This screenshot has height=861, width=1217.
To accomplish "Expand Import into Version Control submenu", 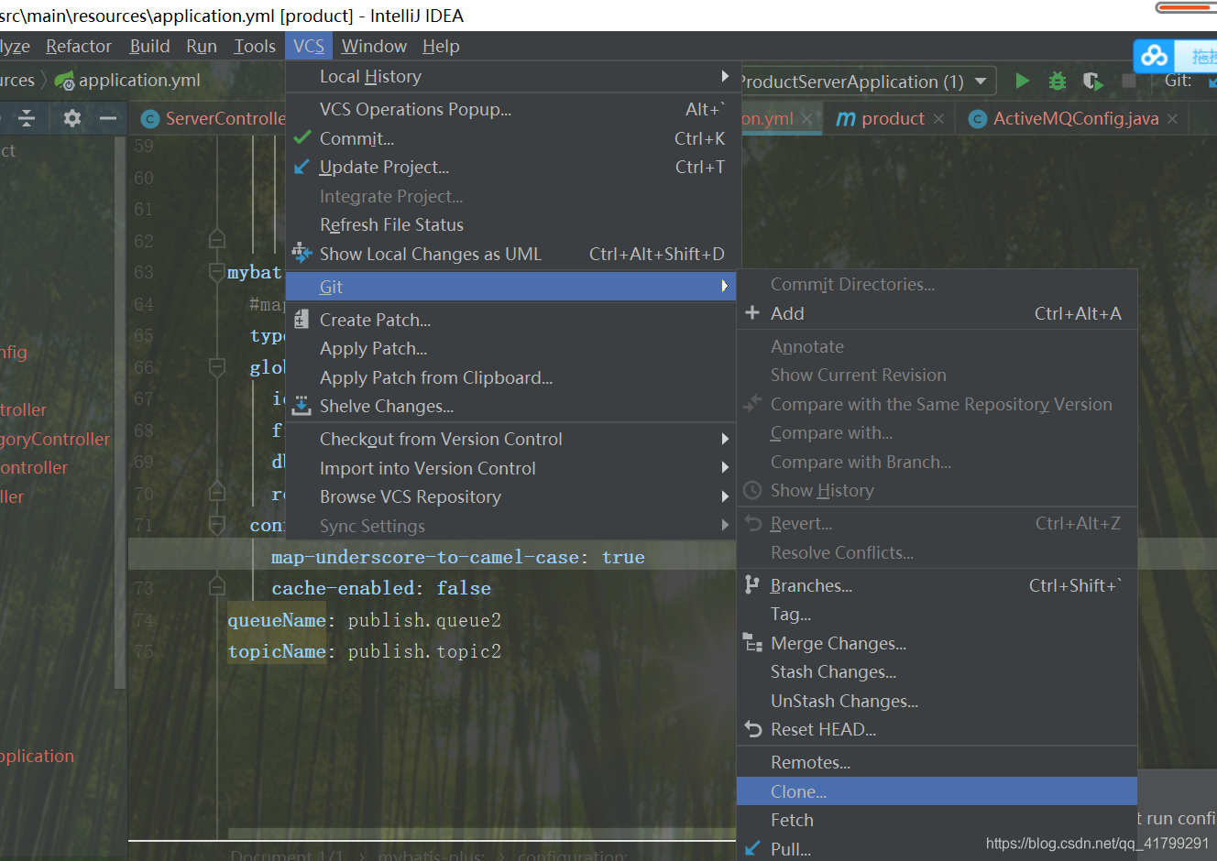I will click(x=725, y=467).
